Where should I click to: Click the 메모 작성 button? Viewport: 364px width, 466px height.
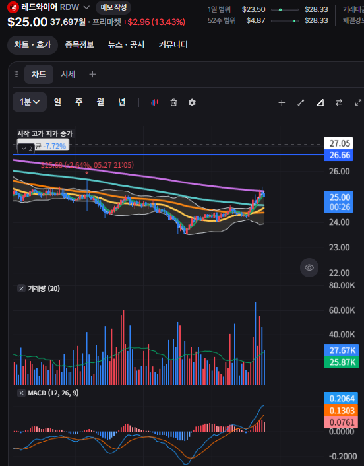point(113,7)
